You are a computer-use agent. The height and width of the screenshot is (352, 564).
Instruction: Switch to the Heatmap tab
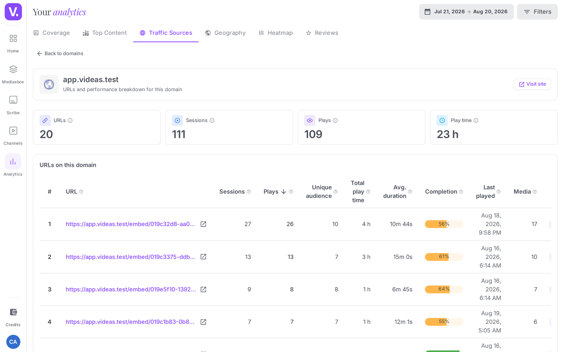coord(276,33)
